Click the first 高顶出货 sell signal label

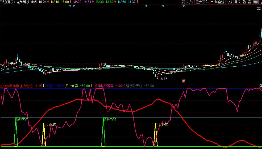(22, 119)
